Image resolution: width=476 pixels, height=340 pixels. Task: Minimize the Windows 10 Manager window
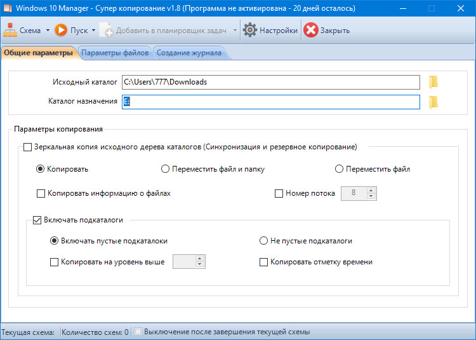(403, 8)
